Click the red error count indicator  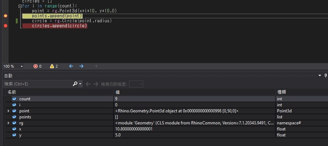pyautogui.click(x=38, y=66)
